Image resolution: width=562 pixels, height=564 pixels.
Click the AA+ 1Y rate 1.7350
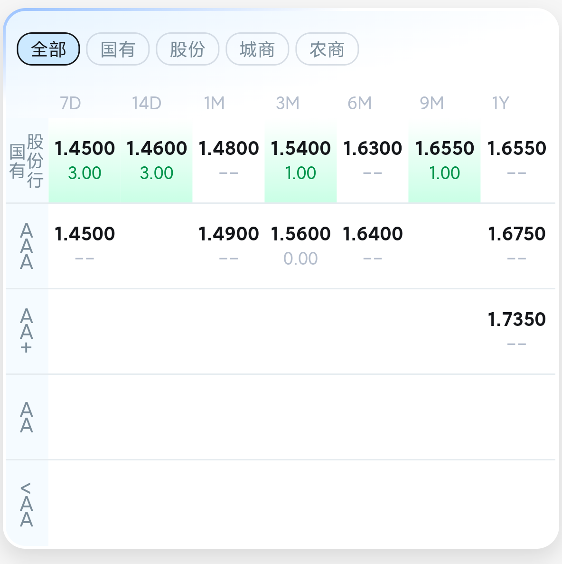coord(516,319)
